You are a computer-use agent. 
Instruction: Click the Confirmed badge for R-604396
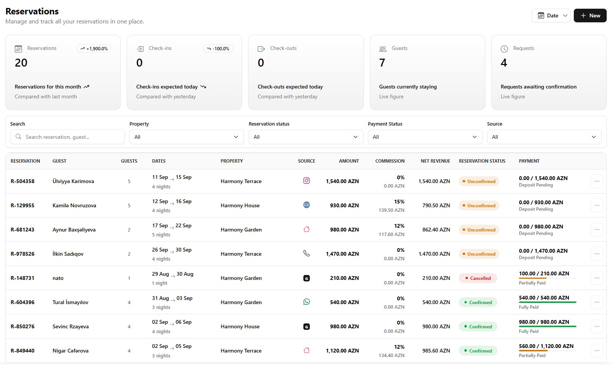click(x=478, y=302)
